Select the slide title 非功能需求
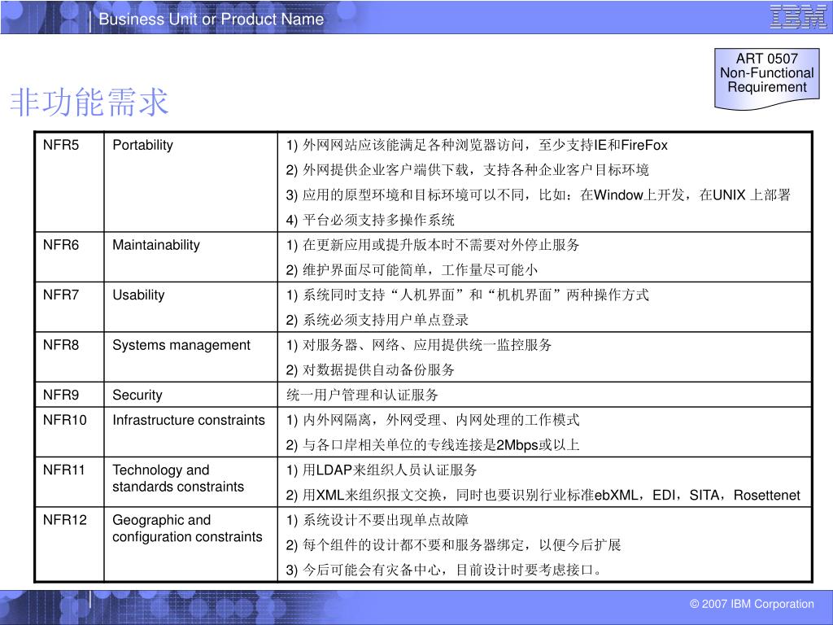The width and height of the screenshot is (833, 625). [89, 102]
